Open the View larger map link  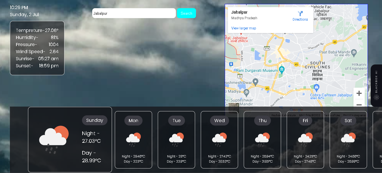(x=243, y=28)
